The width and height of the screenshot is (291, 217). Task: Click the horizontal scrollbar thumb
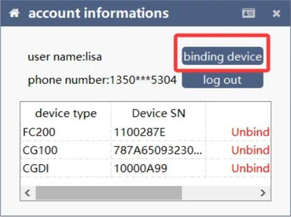click(x=109, y=193)
